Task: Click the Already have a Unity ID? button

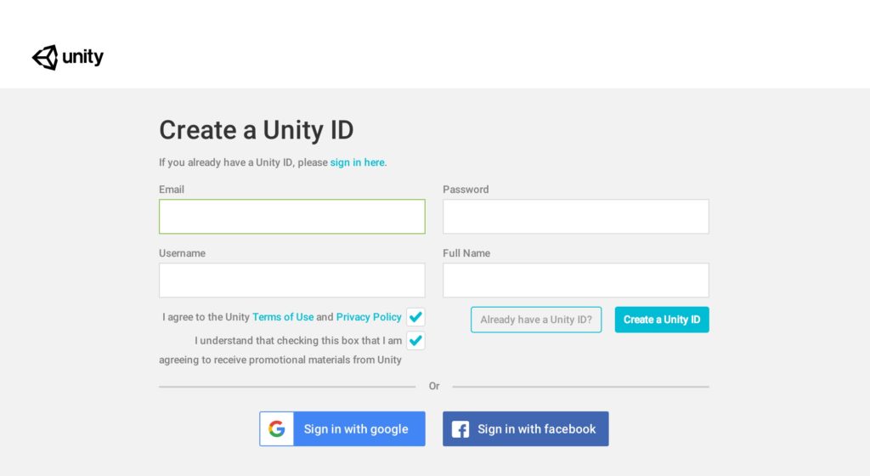Action: [536, 320]
